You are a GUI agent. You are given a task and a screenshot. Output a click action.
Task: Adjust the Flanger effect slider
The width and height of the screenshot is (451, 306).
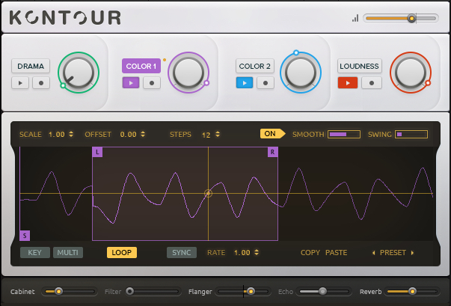243,291
